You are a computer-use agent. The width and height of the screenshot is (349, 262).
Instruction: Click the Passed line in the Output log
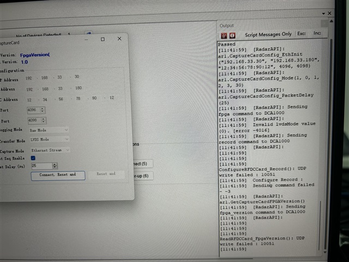click(x=227, y=44)
